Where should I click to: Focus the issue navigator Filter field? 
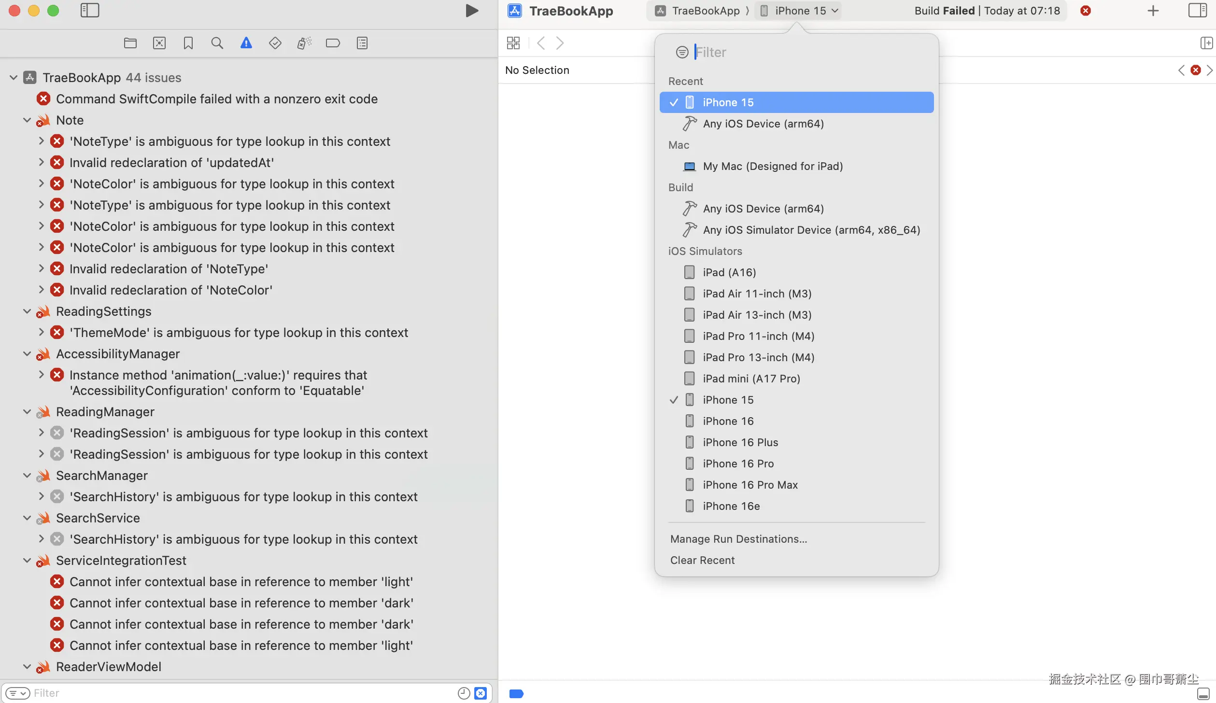(x=241, y=693)
